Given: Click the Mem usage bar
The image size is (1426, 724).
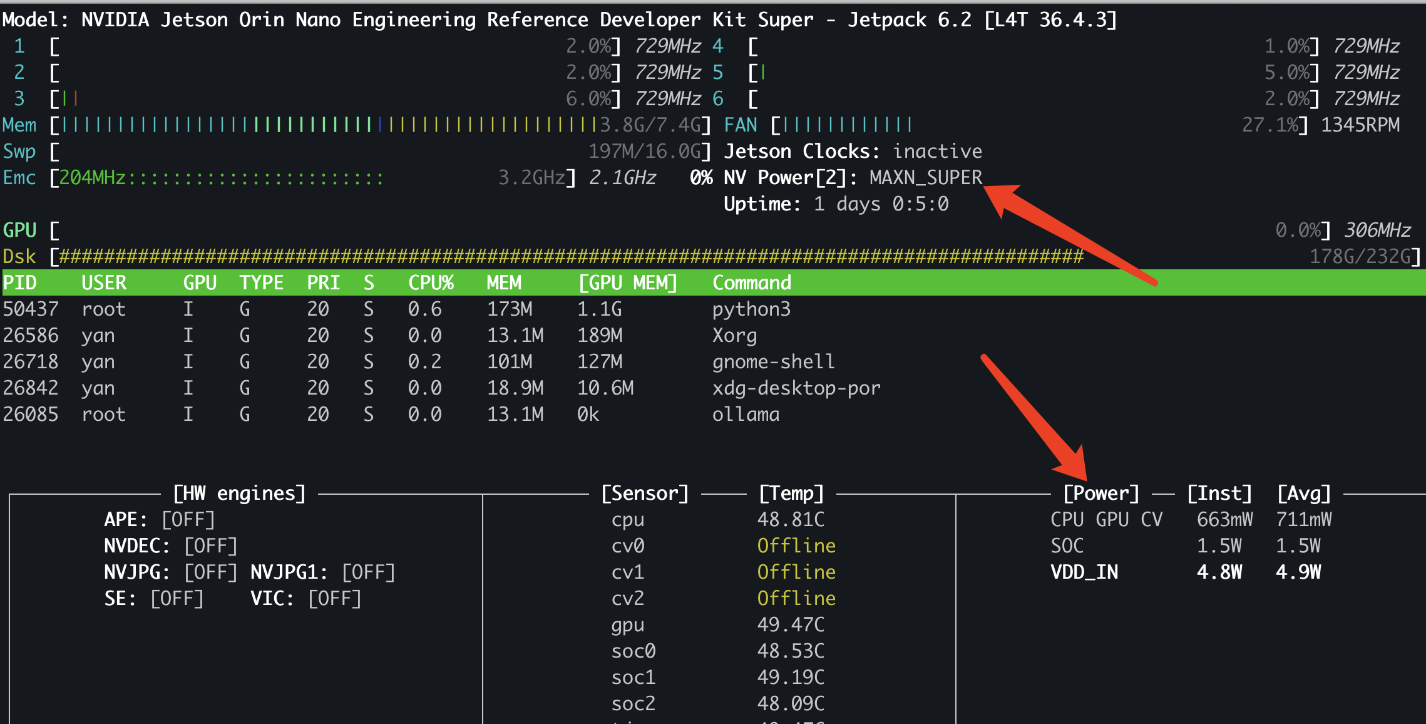Looking at the screenshot, I should pos(326,125).
